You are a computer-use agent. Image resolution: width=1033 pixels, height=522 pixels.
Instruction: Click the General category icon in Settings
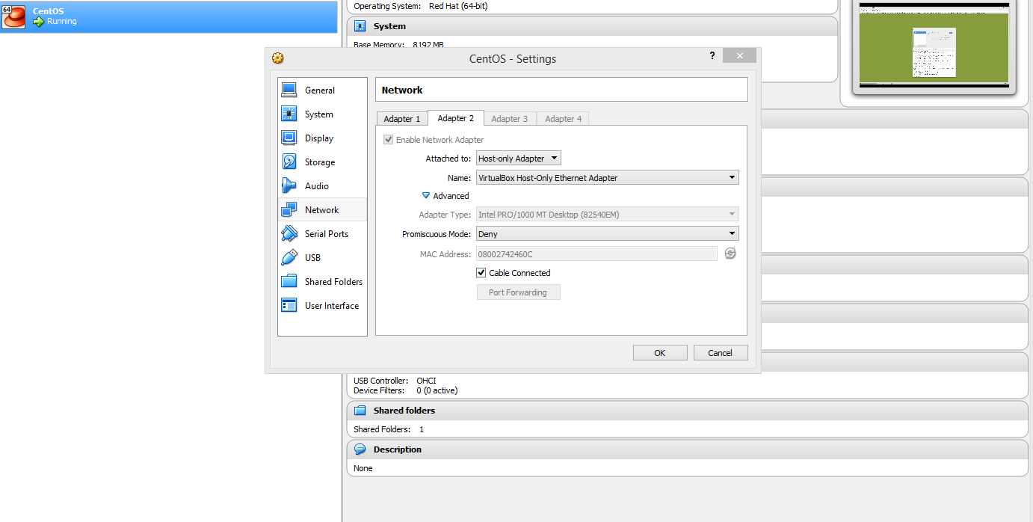(289, 90)
